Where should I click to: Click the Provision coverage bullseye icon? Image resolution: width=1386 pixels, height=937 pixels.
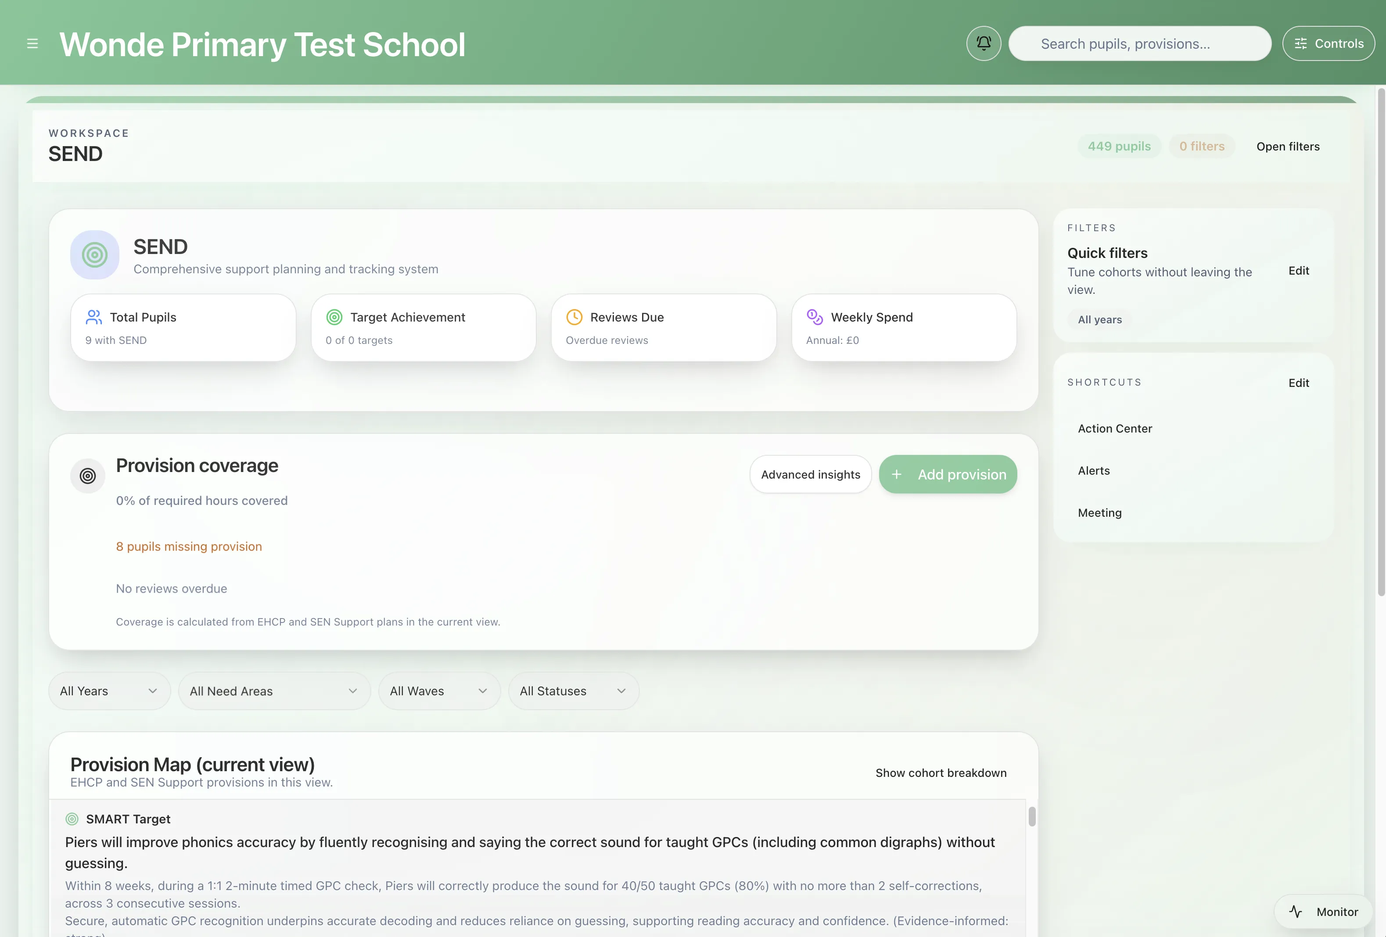pyautogui.click(x=88, y=476)
